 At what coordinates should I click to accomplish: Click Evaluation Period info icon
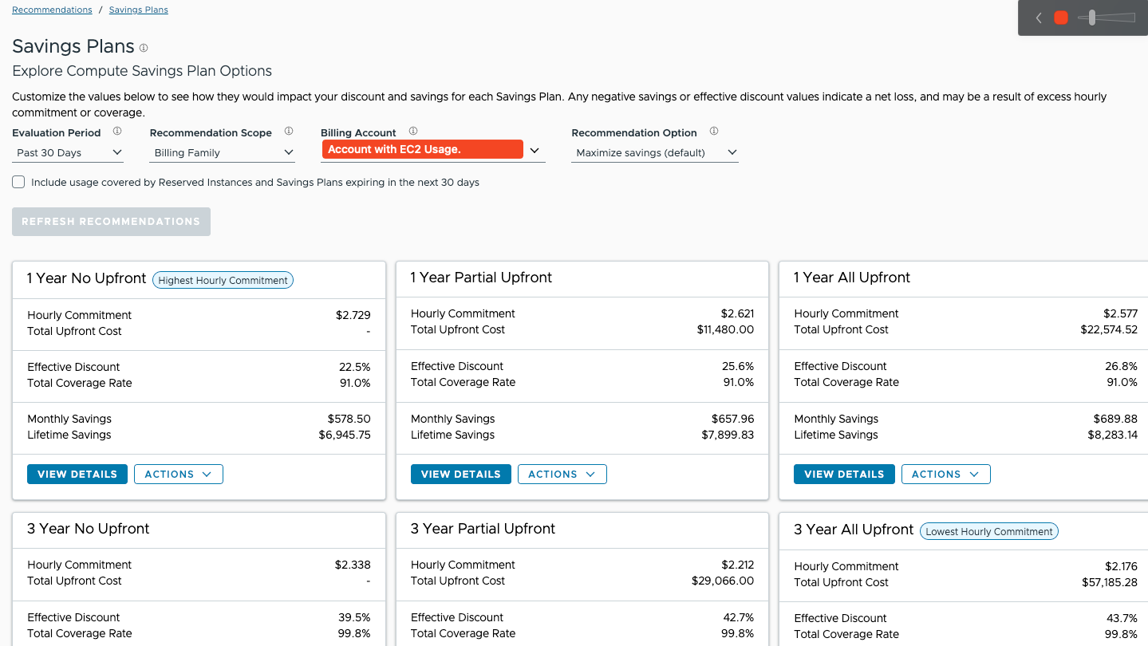tap(117, 132)
